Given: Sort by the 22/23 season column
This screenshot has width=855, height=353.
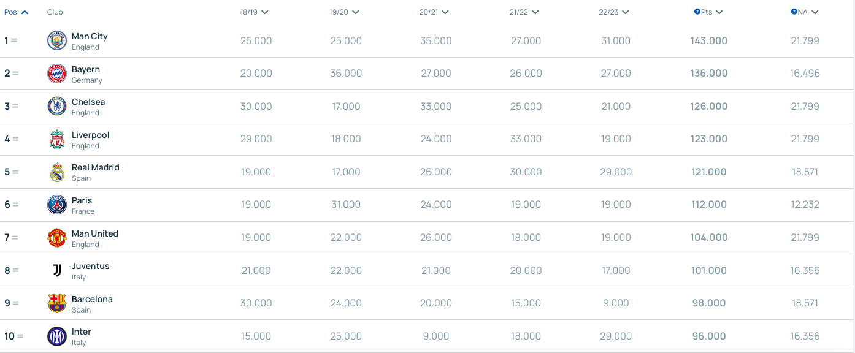Looking at the screenshot, I should (614, 12).
